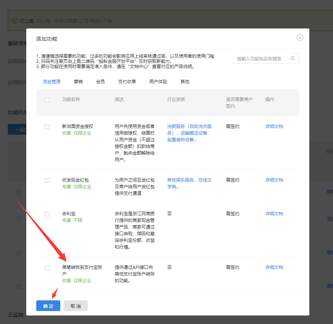Tick the 单笔转账到支付宝账户 checkbox
Screen dimensions: 333x324
47,268
